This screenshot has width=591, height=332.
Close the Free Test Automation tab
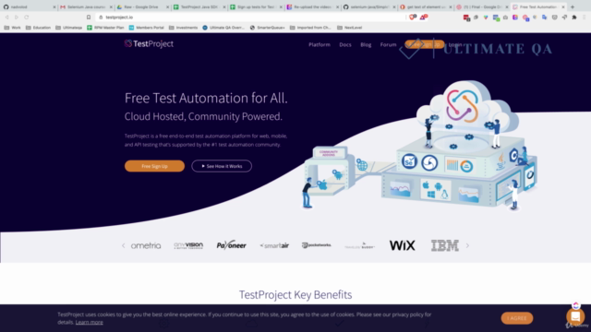563,6
